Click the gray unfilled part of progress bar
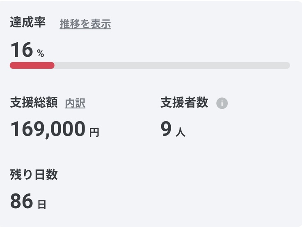The height and width of the screenshot is (230, 302). (172, 65)
